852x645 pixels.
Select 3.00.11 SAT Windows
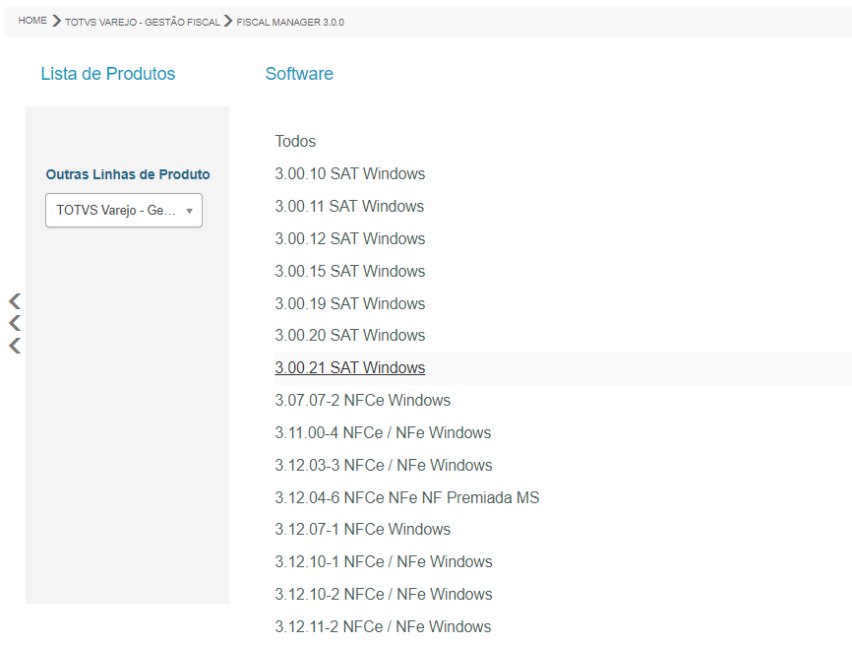coord(349,207)
